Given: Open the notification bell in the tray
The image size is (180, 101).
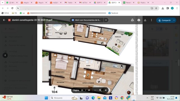Looking at the screenshot, I should pos(176,98).
